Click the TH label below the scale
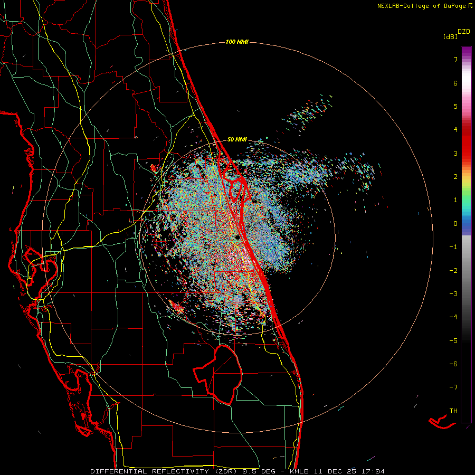Screen dimensions: 475x475 point(453,411)
